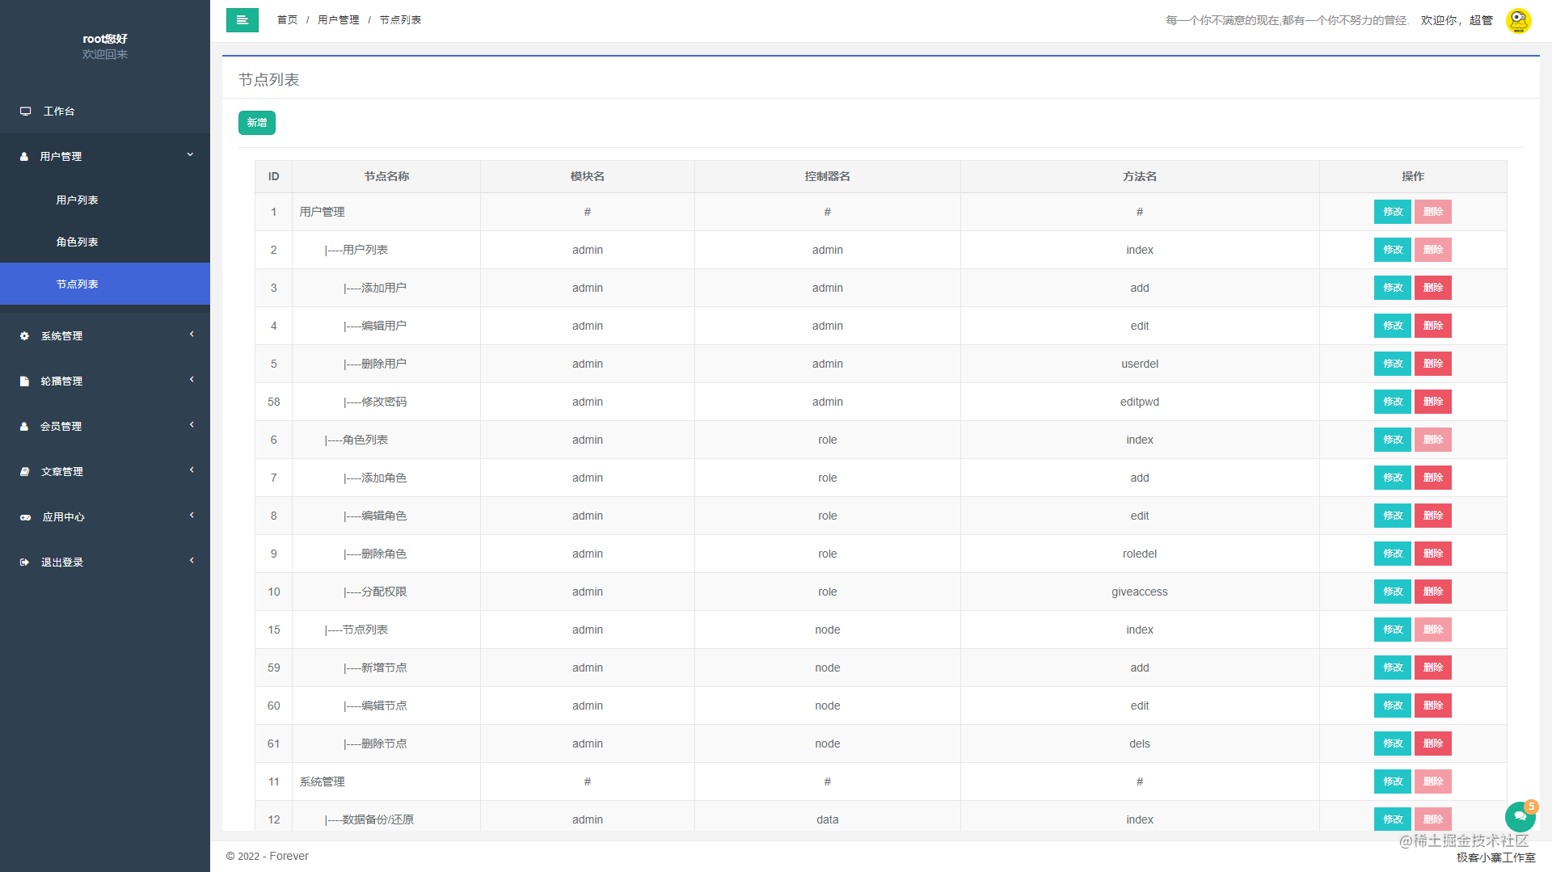The width and height of the screenshot is (1552, 872).
Task: Open the 会员管理 sidebar menu
Action: (105, 427)
